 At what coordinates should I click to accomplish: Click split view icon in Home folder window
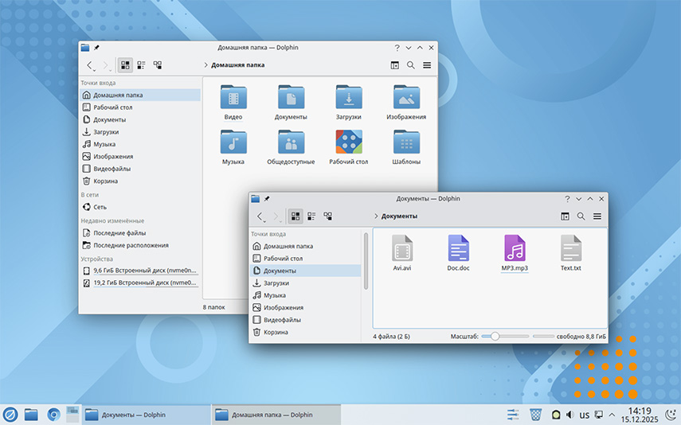click(x=394, y=65)
